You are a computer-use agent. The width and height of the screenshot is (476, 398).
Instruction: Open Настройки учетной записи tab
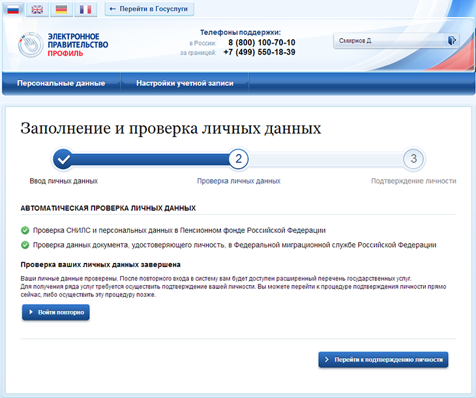(185, 84)
